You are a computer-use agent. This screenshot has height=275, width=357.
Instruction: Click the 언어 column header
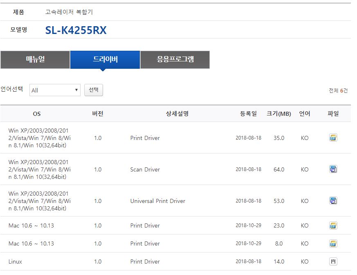[x=305, y=113]
